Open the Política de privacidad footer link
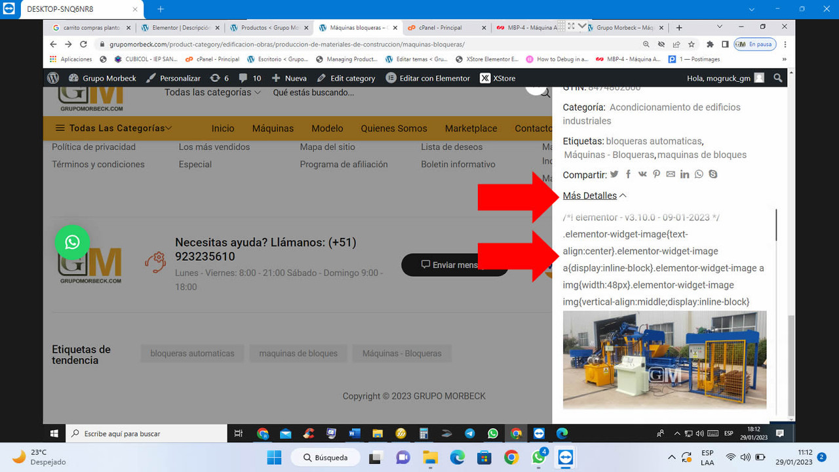This screenshot has width=839, height=472. 94,147
